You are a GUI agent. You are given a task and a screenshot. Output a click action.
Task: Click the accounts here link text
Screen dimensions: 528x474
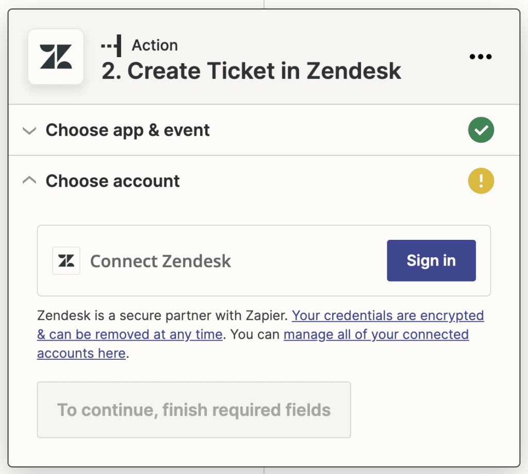coord(81,354)
